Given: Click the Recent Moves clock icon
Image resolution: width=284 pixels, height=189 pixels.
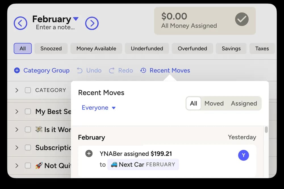Looking at the screenshot, I should pyautogui.click(x=143, y=70).
